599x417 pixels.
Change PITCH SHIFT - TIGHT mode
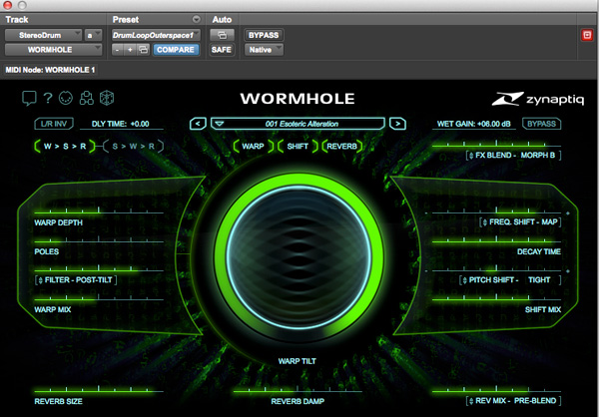(x=510, y=280)
